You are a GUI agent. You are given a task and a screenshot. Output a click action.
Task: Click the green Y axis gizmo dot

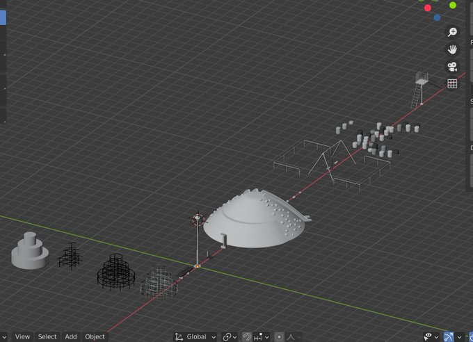[453, 5]
